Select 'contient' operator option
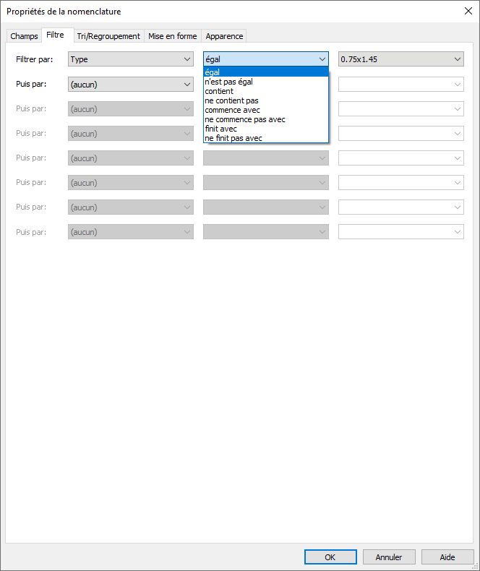The height and width of the screenshot is (571, 480). tap(219, 91)
